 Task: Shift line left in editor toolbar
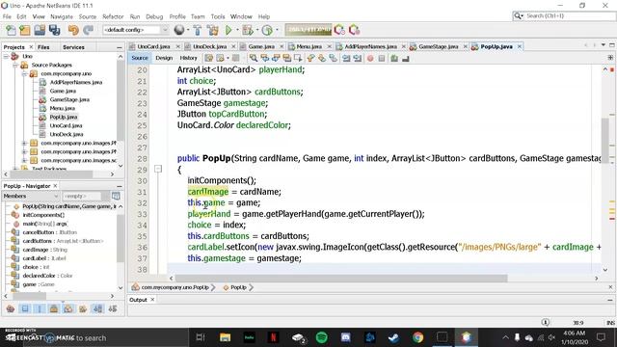point(346,58)
